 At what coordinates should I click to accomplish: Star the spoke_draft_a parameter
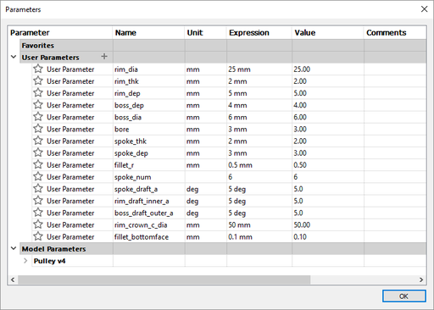[x=38, y=189]
